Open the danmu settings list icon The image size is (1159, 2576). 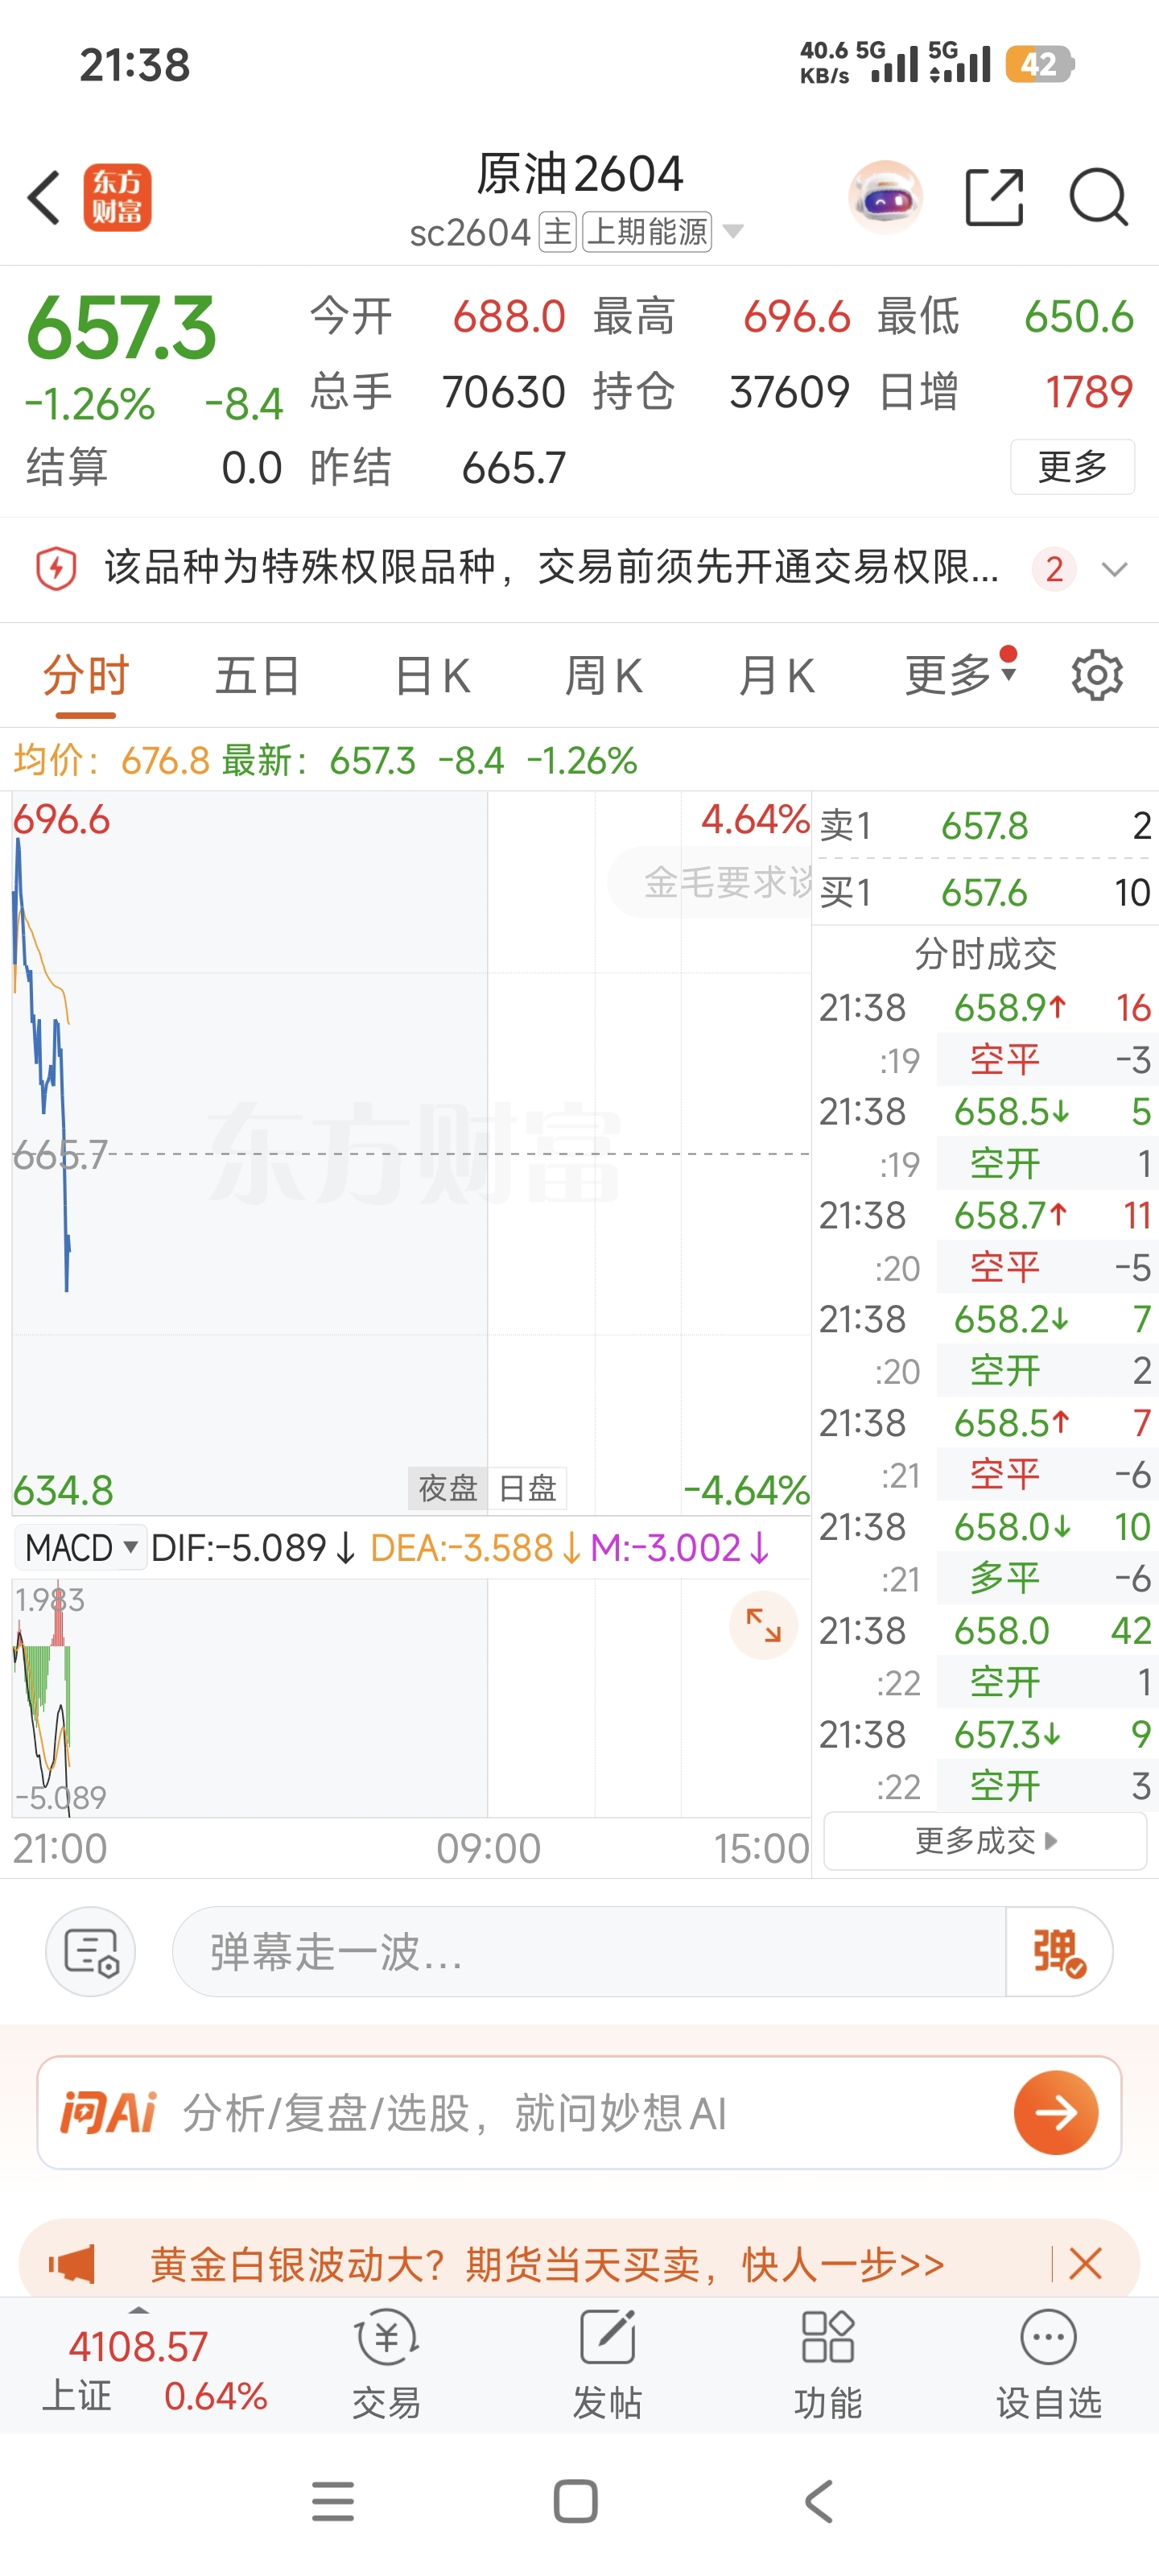pos(91,1951)
